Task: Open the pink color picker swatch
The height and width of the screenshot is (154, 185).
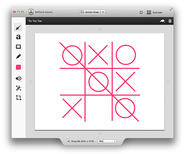Action: click(x=18, y=67)
